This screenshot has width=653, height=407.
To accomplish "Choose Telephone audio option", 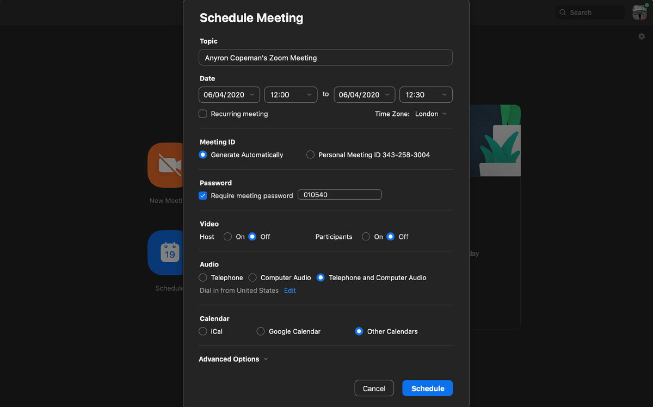I will tap(203, 277).
